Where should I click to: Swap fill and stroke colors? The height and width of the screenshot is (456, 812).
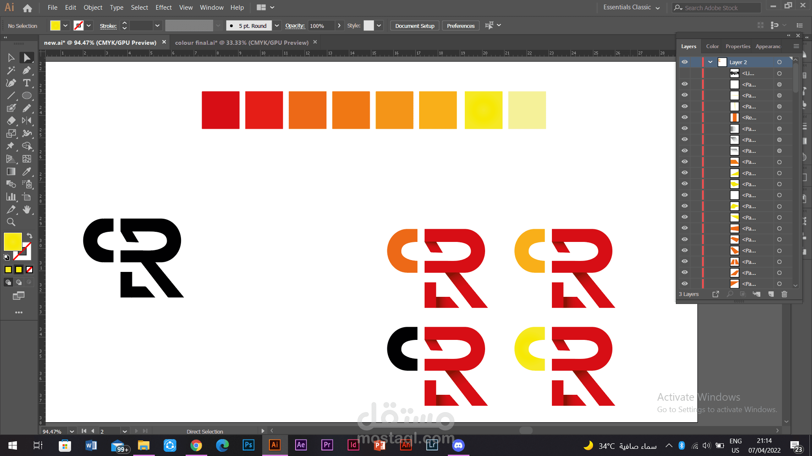coord(29,236)
